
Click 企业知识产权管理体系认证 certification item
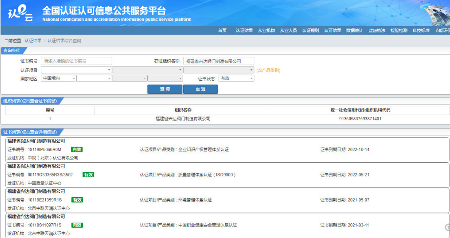(x=204, y=150)
